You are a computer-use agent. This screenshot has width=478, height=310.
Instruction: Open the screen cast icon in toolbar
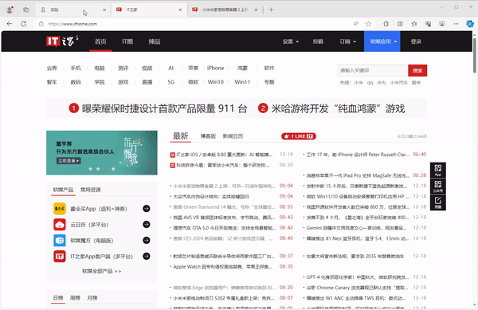tap(442, 24)
